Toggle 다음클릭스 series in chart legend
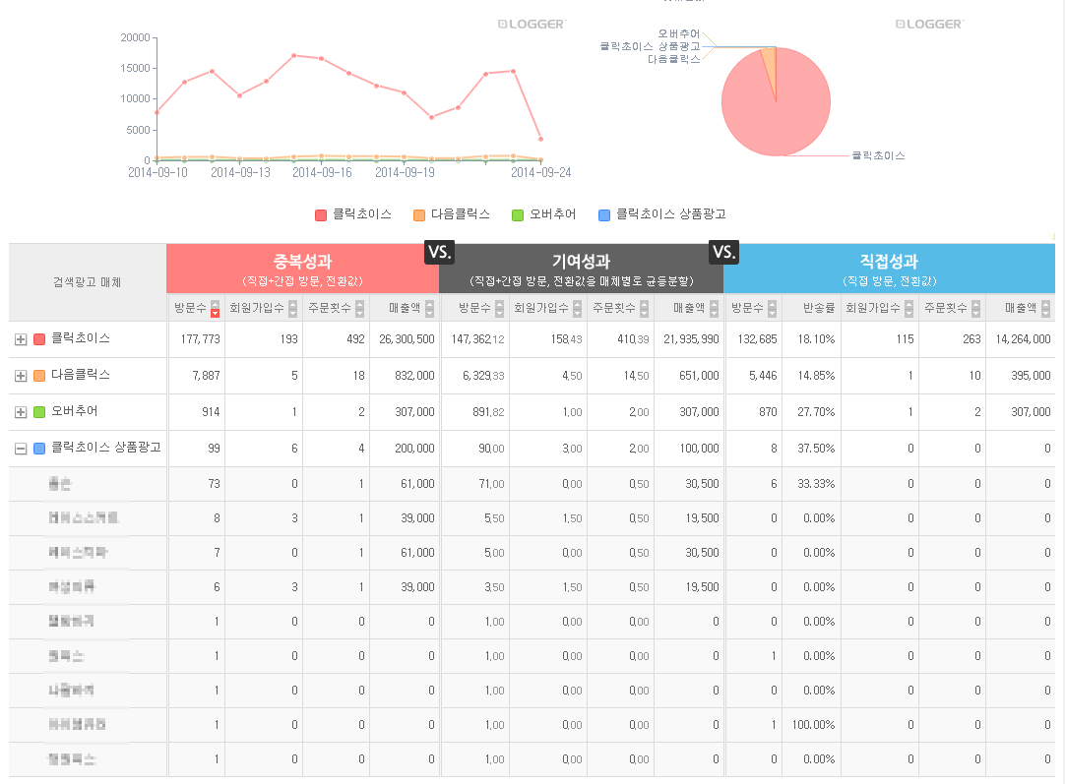The height and width of the screenshot is (784, 1065). click(452, 214)
